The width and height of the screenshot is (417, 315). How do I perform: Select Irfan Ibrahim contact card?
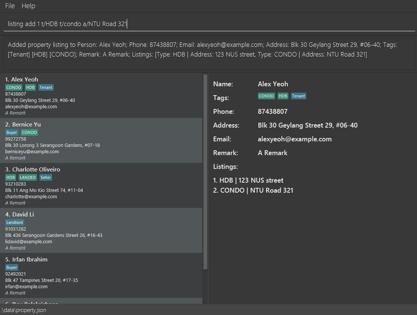[x=101, y=276]
